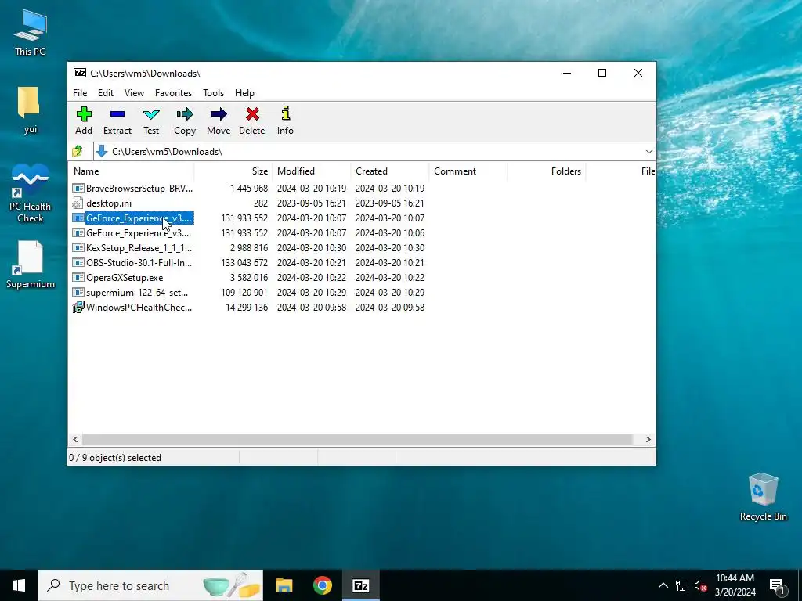This screenshot has width=802, height=601.
Task: Go up one folder level icon
Action: (x=78, y=151)
